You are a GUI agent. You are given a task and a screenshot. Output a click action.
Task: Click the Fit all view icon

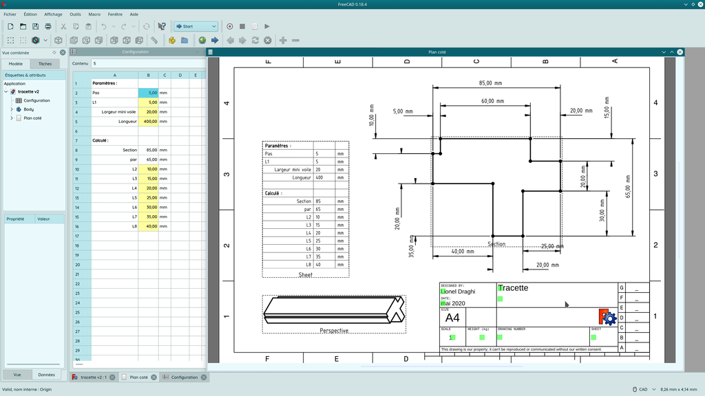10,41
